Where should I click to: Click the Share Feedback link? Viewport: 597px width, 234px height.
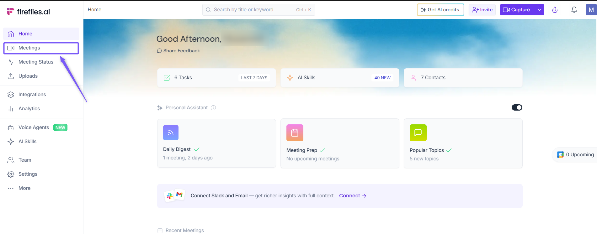click(x=178, y=51)
